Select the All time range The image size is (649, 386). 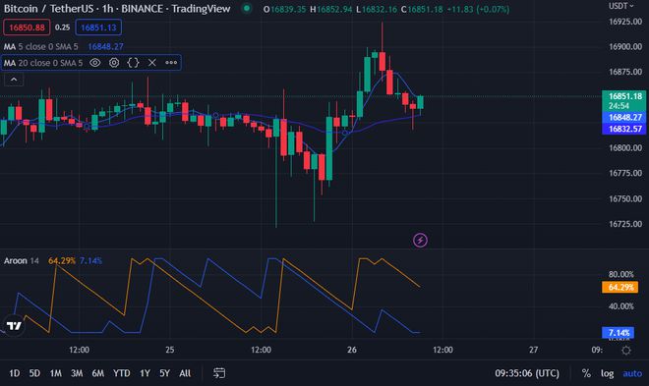(185, 373)
